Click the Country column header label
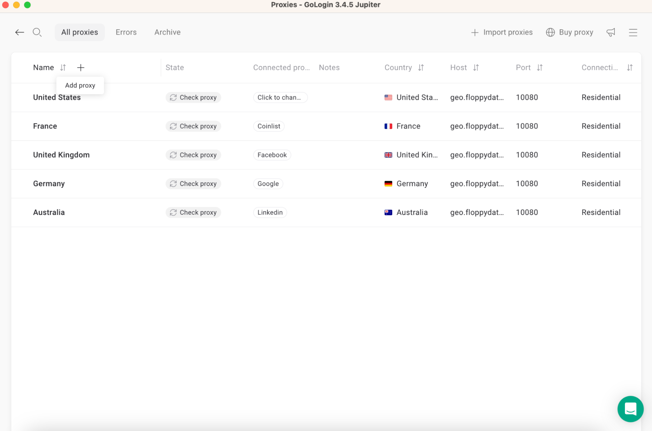Viewport: 652px width, 431px height. click(398, 68)
